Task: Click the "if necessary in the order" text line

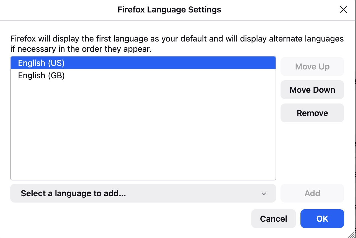Action: (82, 50)
